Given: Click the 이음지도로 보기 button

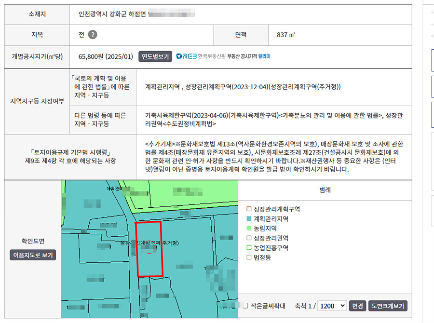Looking at the screenshot, I should tap(33, 255).
